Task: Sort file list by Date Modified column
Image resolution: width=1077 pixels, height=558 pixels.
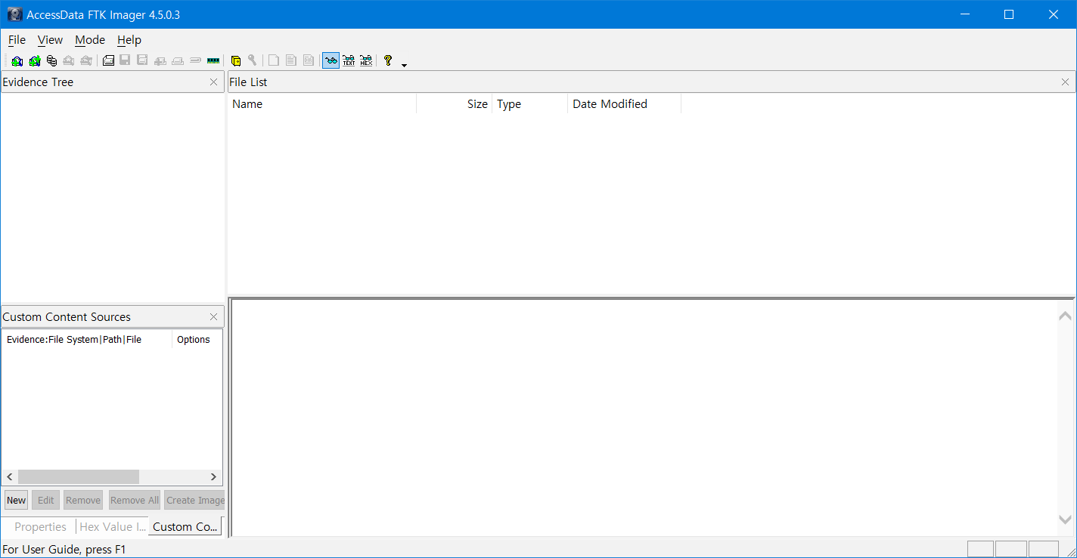Action: coord(624,104)
